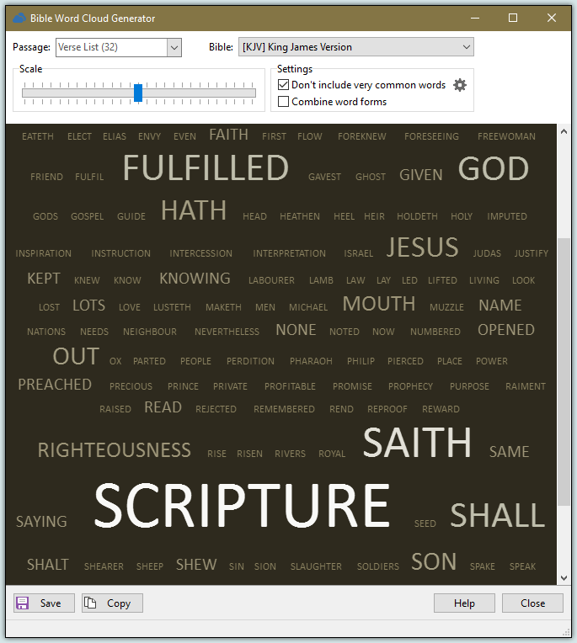Click the Scale slider thumb
577x643 pixels.
click(138, 93)
